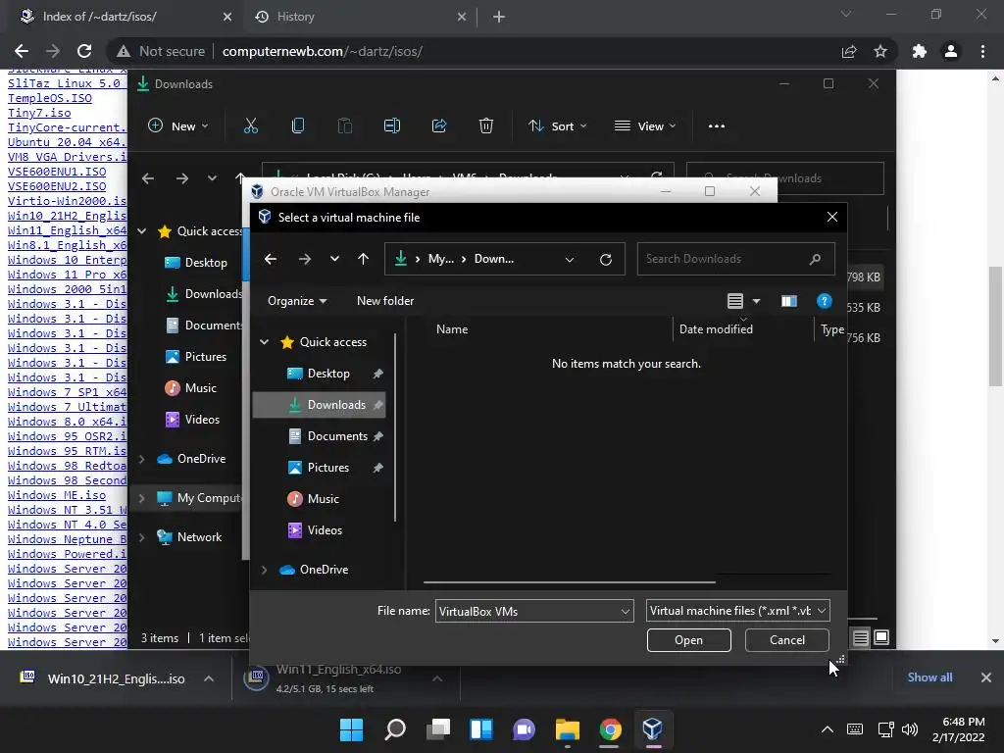Image resolution: width=1004 pixels, height=753 pixels.
Task: Open the Organize menu
Action: pos(297,301)
